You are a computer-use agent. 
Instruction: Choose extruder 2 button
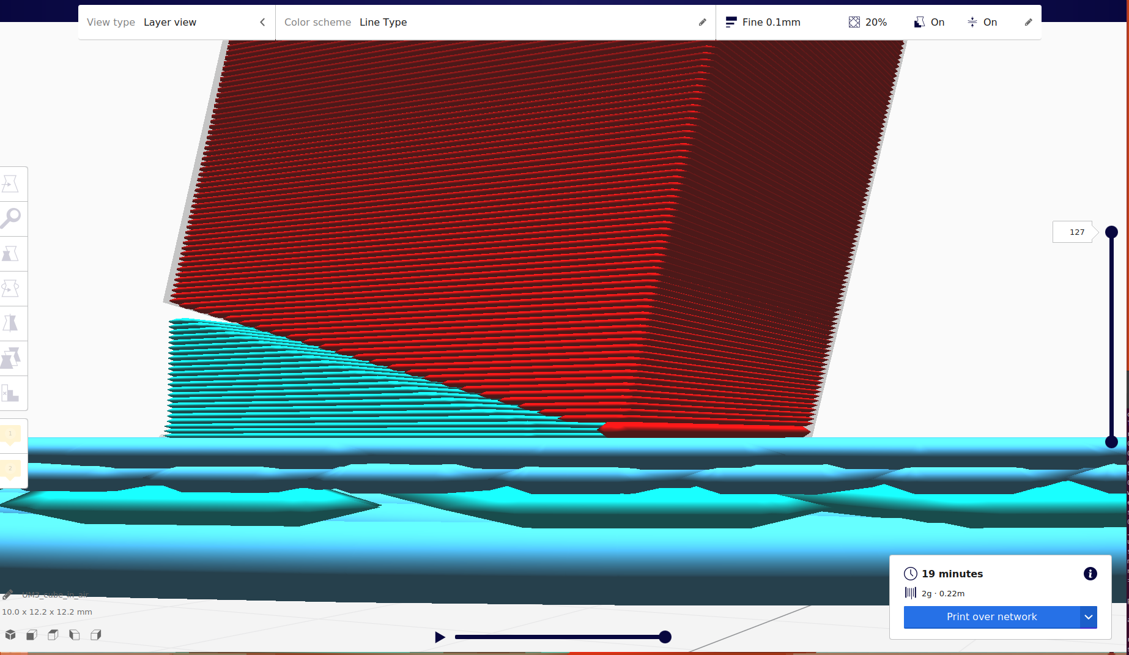pyautogui.click(x=10, y=470)
